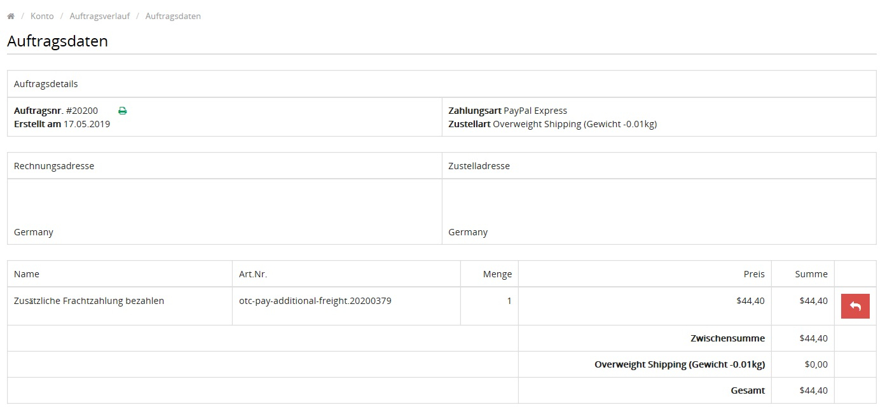Print the order via green printer icon

click(123, 111)
